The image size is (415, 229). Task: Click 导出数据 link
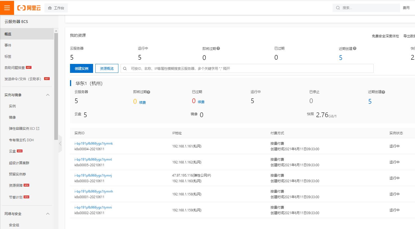tap(409, 36)
